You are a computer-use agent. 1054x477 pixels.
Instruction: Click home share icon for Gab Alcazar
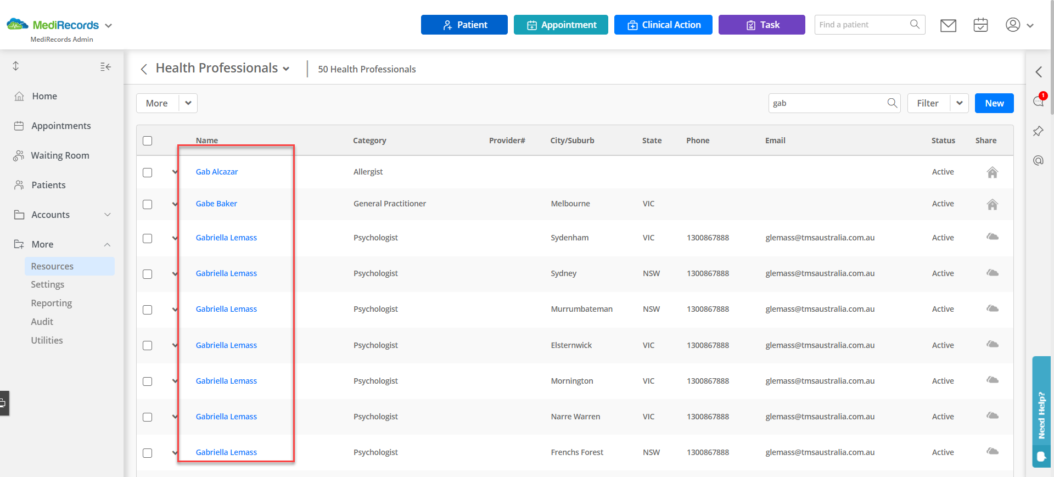[x=992, y=172]
